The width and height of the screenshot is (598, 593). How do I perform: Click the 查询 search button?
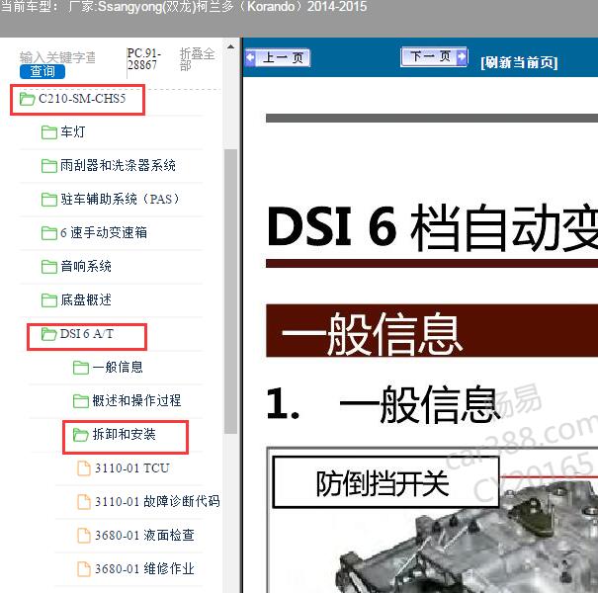point(43,71)
